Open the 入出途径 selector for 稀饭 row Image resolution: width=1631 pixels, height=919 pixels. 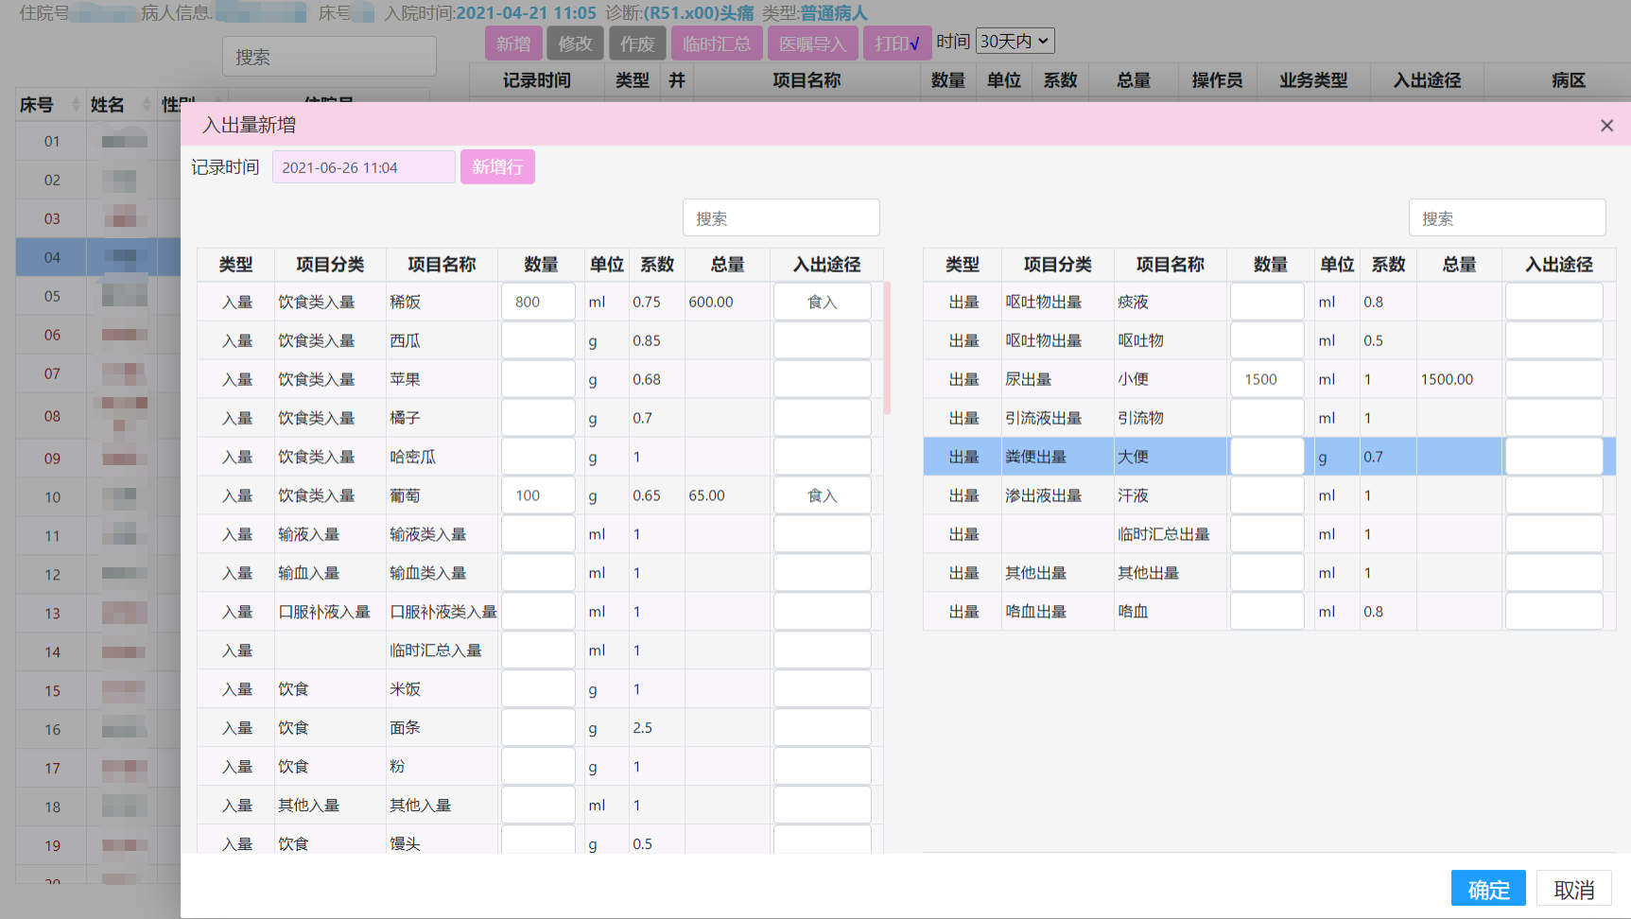(x=822, y=301)
